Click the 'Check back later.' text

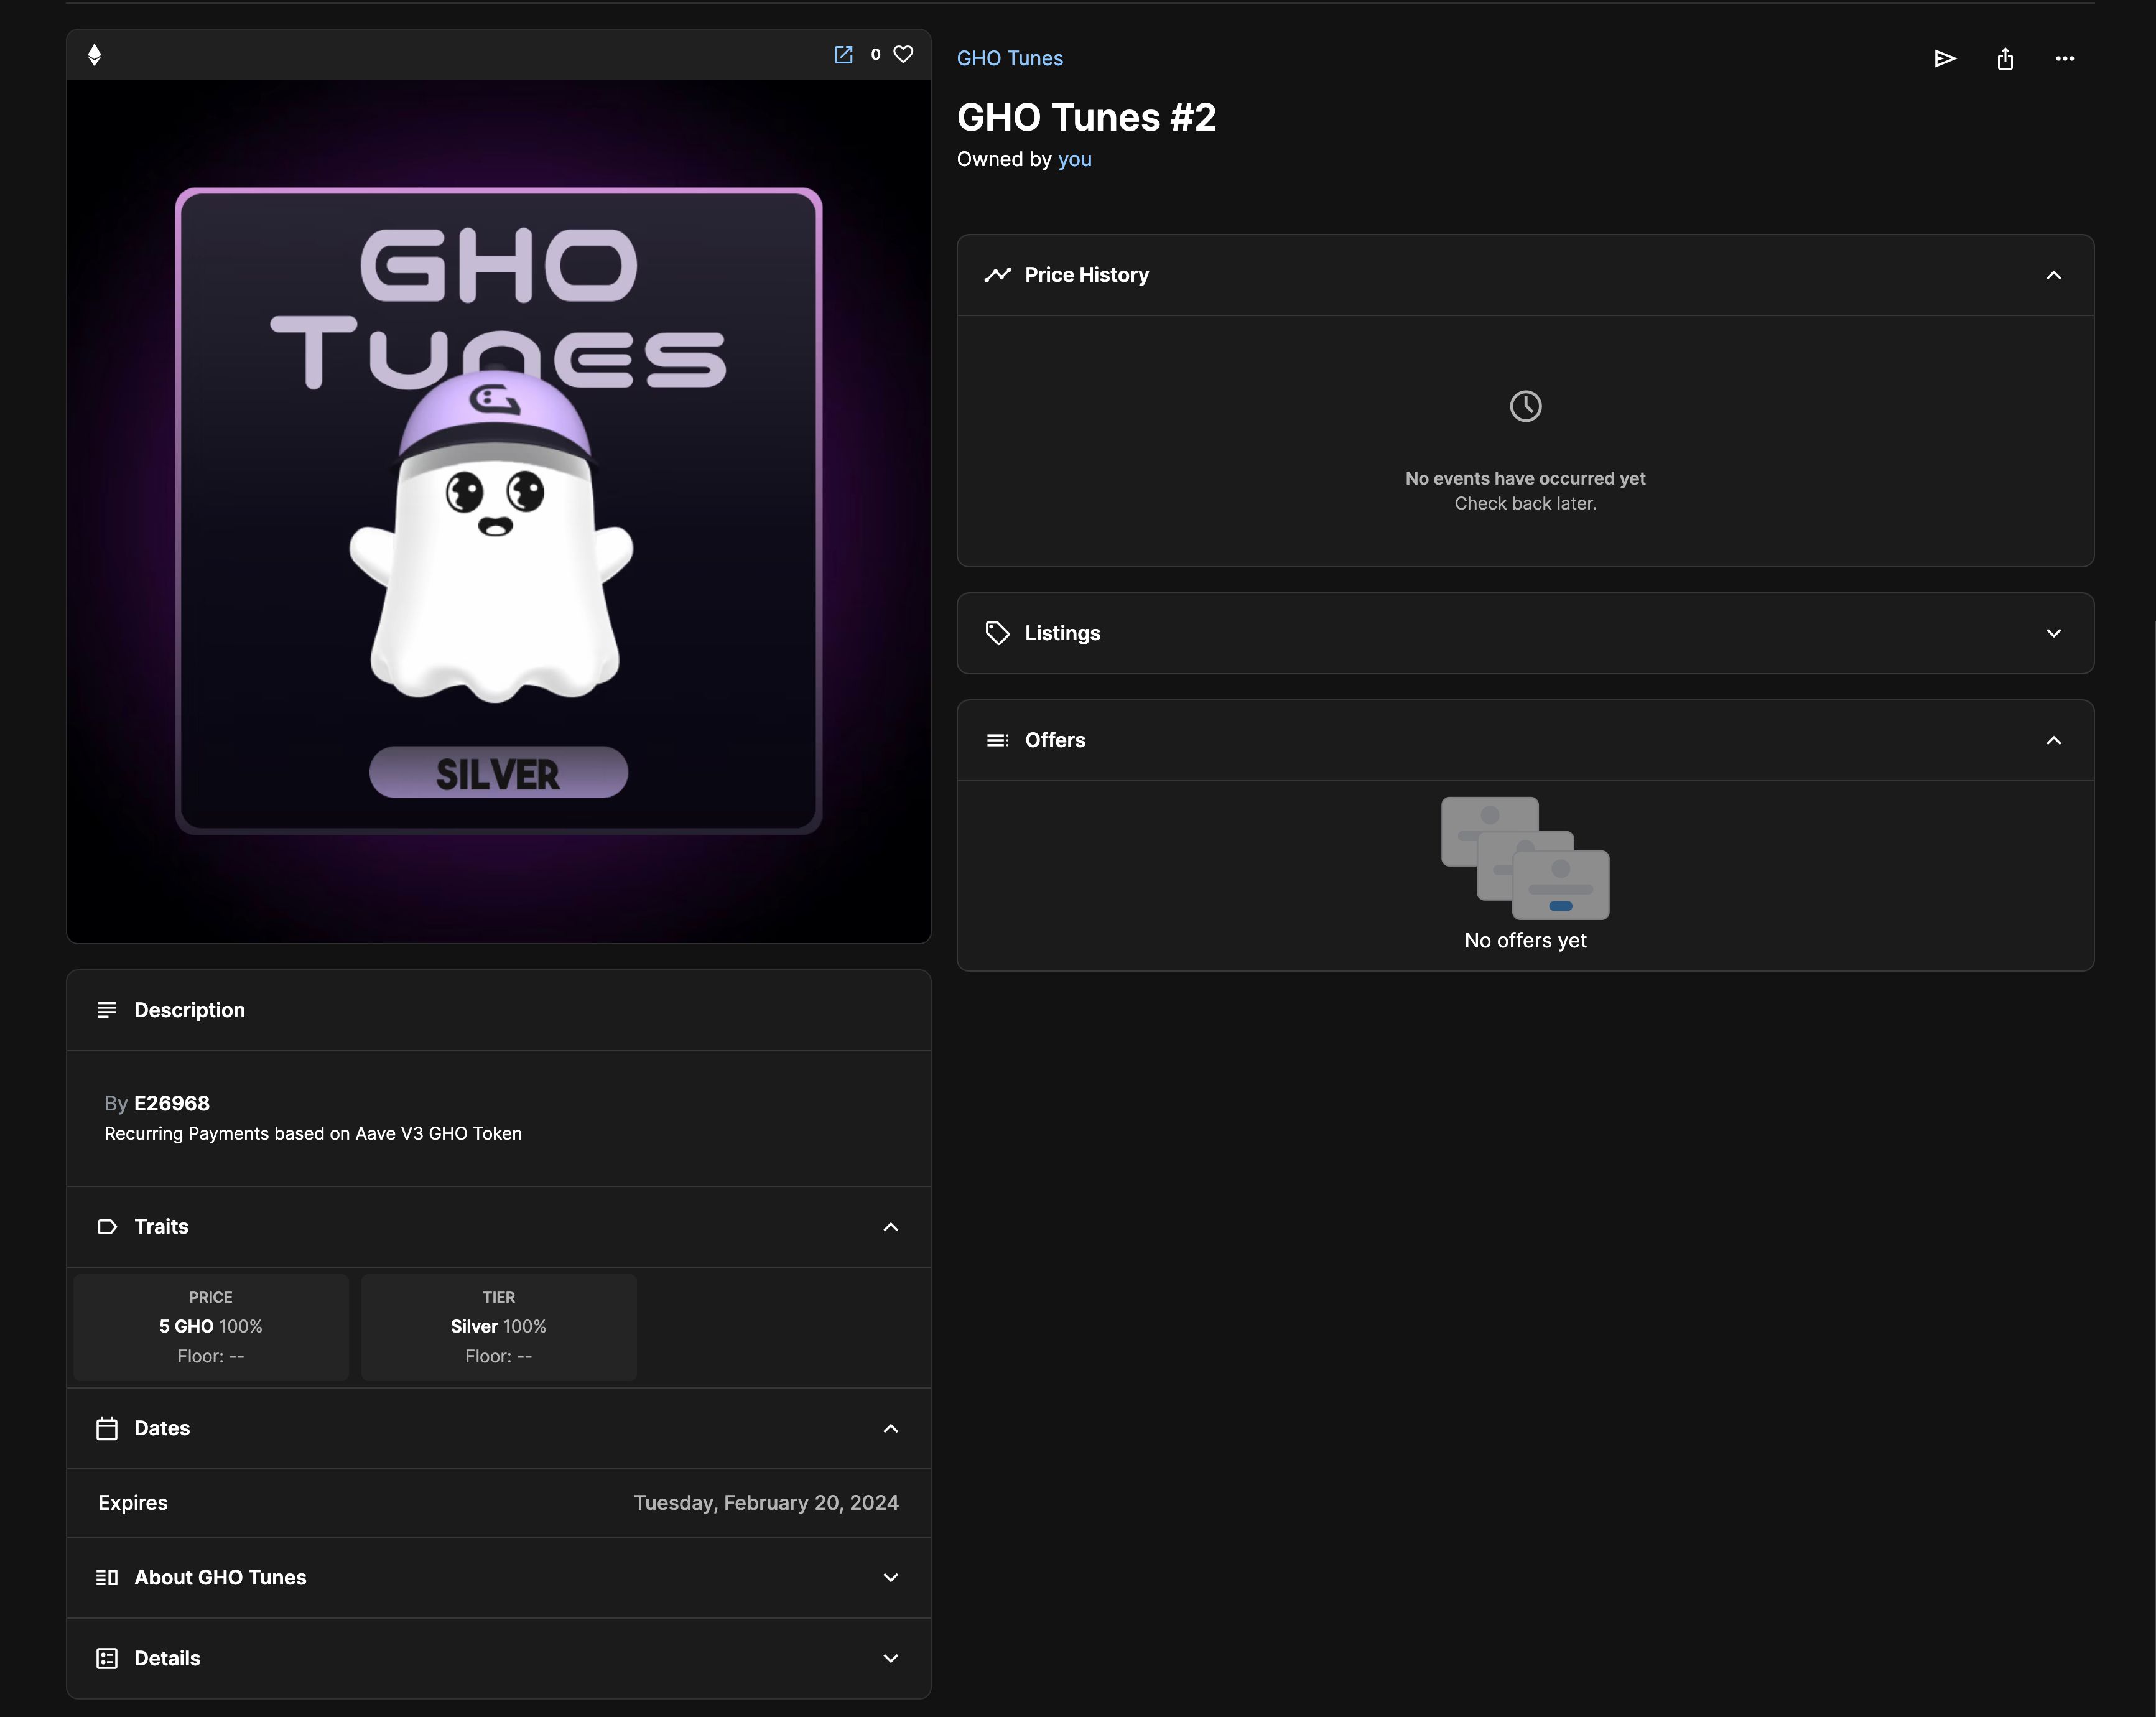pos(1525,503)
